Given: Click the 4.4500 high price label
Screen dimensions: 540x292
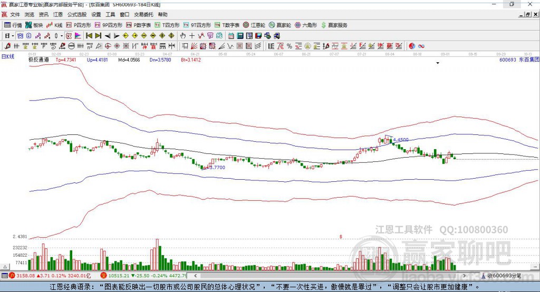Looking at the screenshot, I should click(x=401, y=140).
